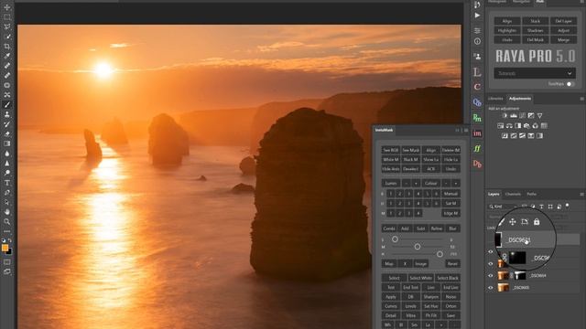Open the Raya Pro Tutorials dropdown
586x329 pixels.
pos(535,73)
